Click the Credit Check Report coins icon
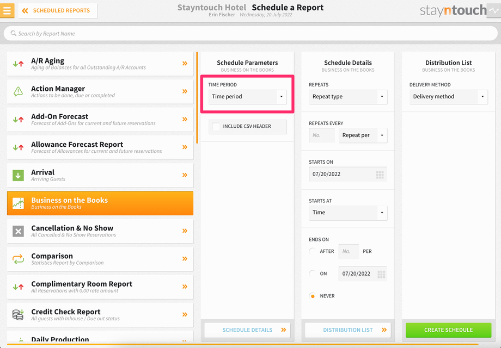The width and height of the screenshot is (501, 348). click(18, 314)
